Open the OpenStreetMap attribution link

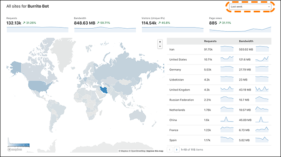tap(137, 151)
